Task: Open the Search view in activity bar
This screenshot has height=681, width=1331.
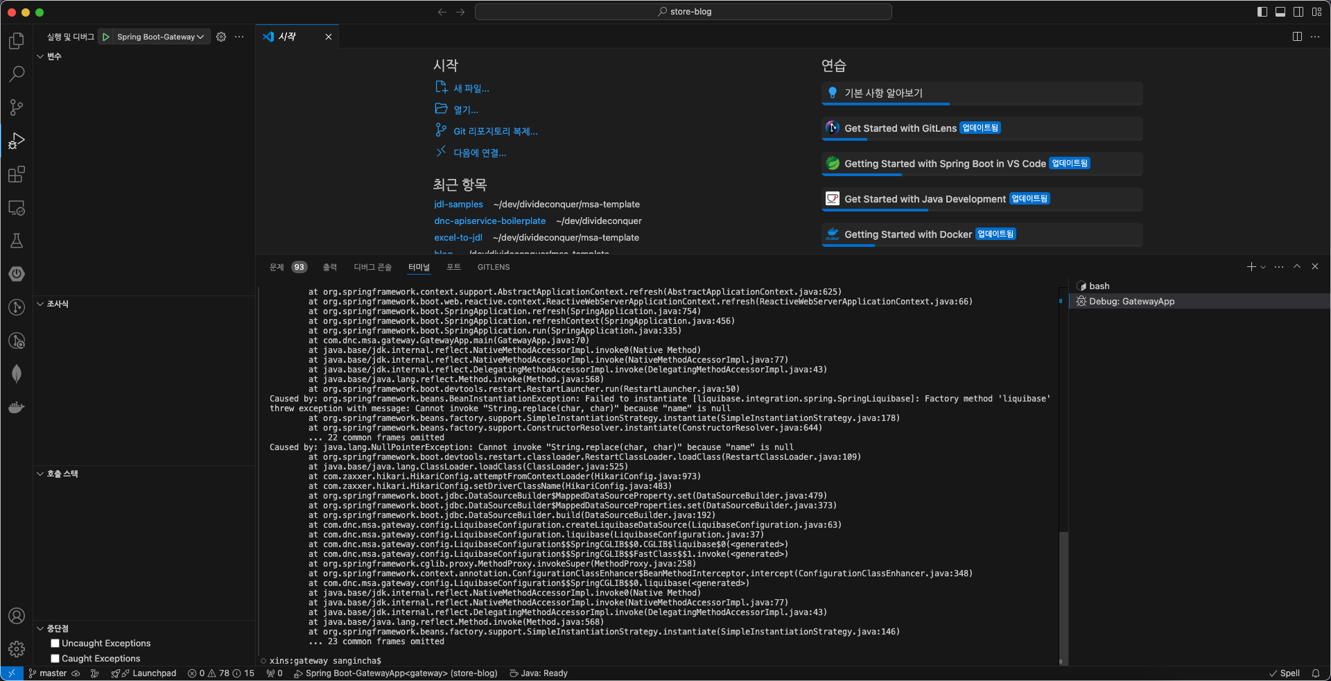Action: click(x=17, y=74)
